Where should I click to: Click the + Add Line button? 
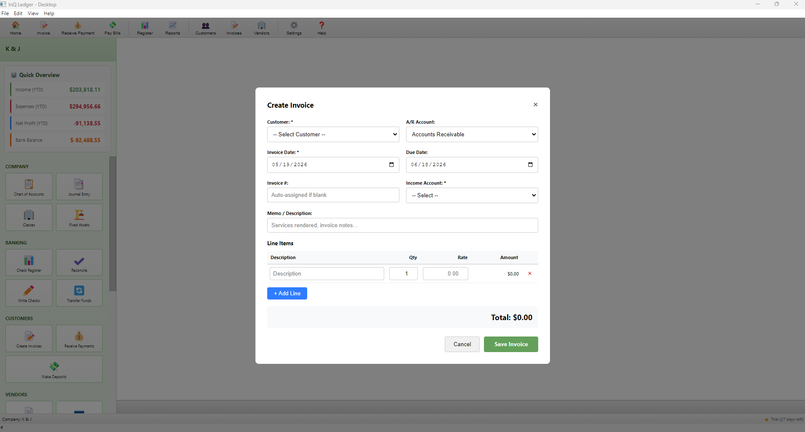pos(287,293)
